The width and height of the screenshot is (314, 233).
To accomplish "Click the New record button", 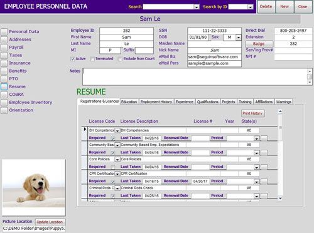I will [x=284, y=7].
